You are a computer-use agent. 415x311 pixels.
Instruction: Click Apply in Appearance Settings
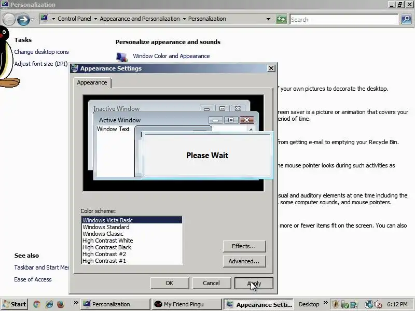254,283
